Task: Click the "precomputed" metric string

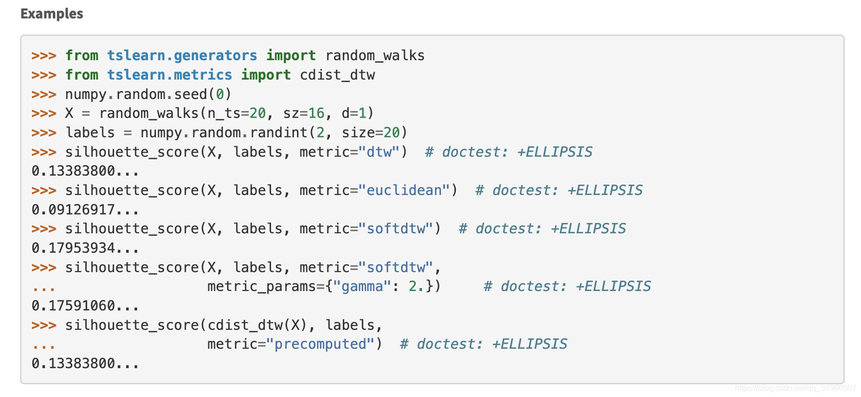Action: pyautogui.click(x=320, y=344)
